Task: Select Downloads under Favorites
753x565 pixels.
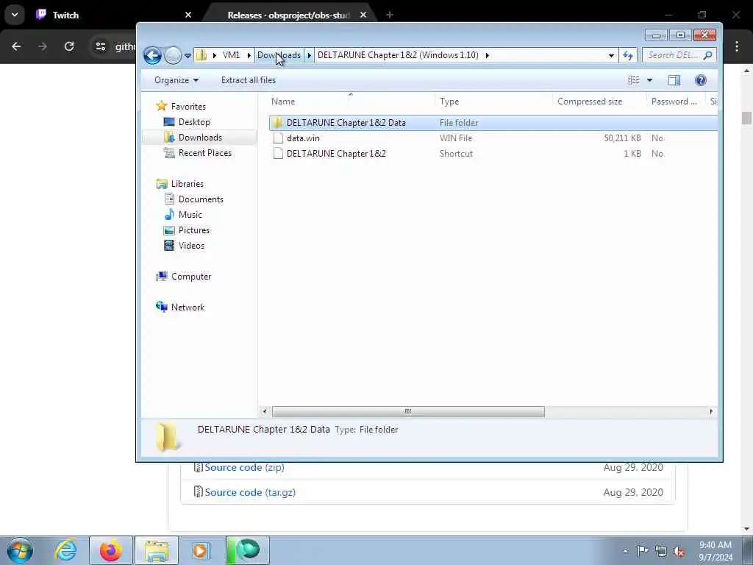Action: point(200,138)
